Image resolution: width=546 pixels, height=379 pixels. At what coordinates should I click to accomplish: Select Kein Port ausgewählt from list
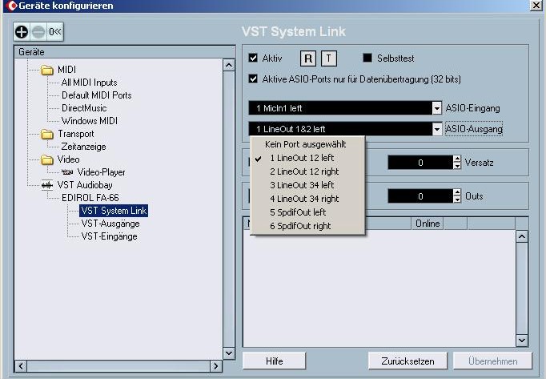[307, 144]
